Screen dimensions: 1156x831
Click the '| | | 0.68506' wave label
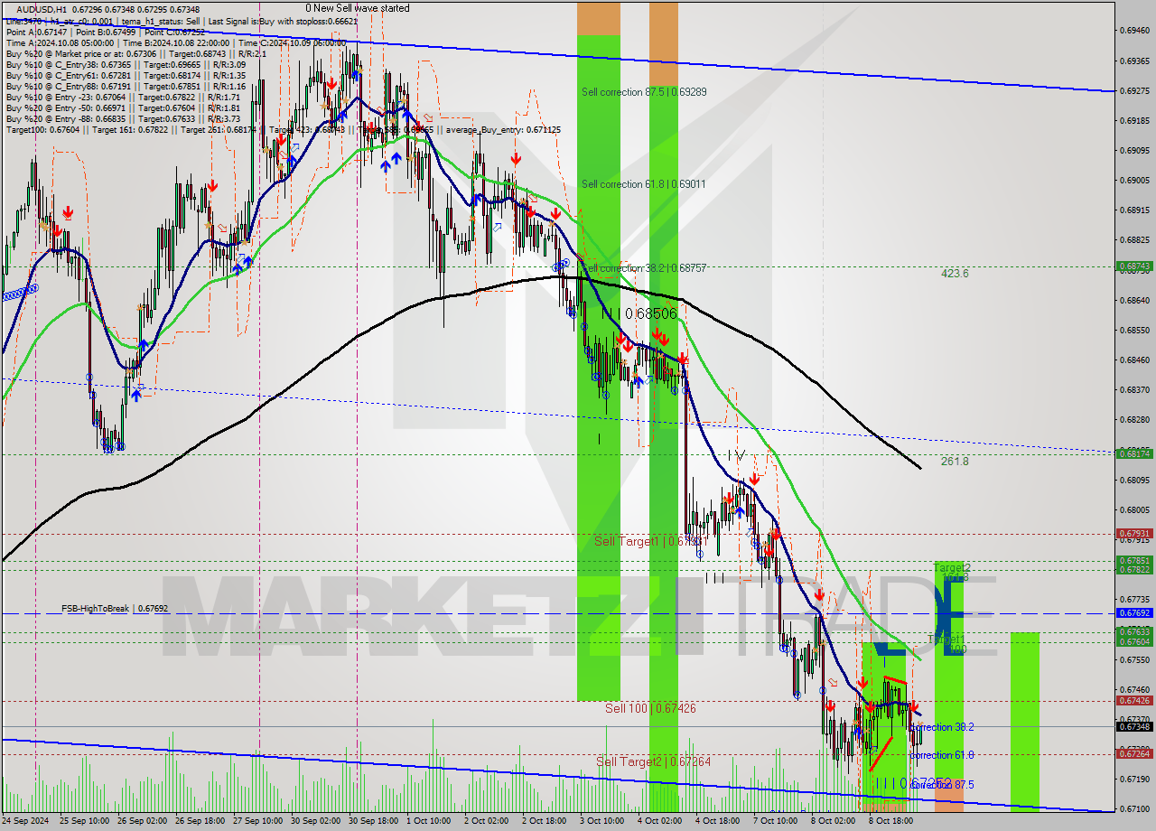639,313
